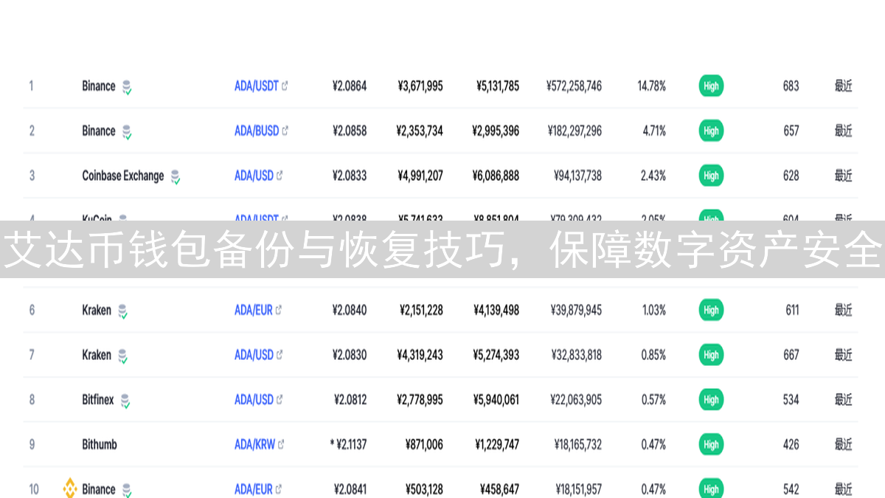The width and height of the screenshot is (885, 498).
Task: Open Kraken's ADA/EUR pair link
Action: (x=258, y=310)
